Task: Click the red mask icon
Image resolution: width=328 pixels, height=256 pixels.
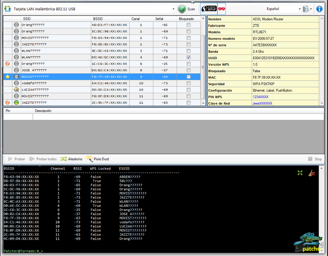Action: (222, 9)
